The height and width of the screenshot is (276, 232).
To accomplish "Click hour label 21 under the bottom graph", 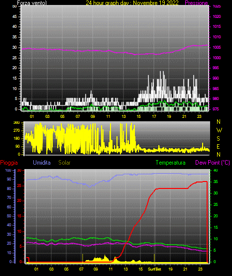I will click(x=185, y=269).
